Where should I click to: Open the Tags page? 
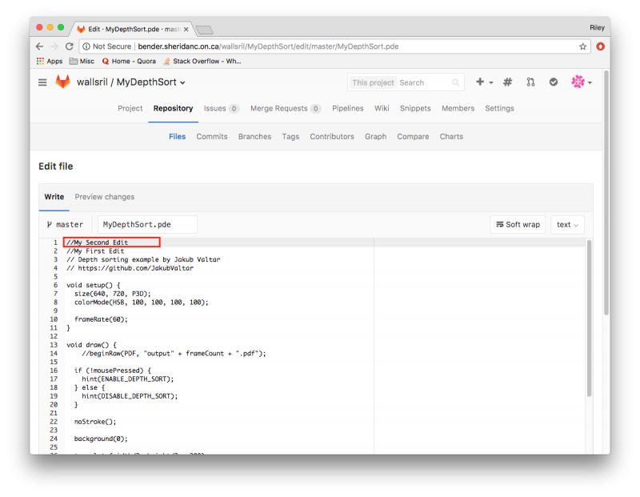[290, 136]
